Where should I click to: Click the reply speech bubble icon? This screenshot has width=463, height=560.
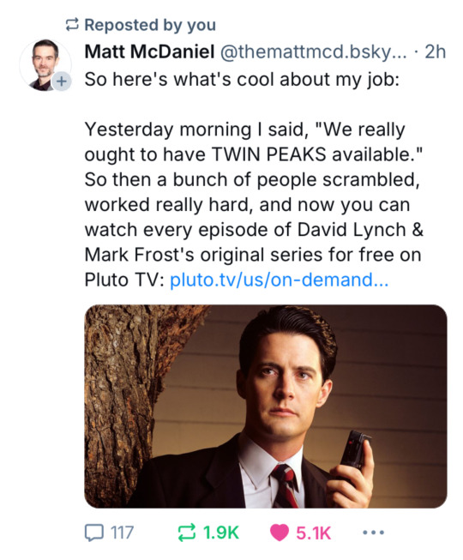coord(94,533)
